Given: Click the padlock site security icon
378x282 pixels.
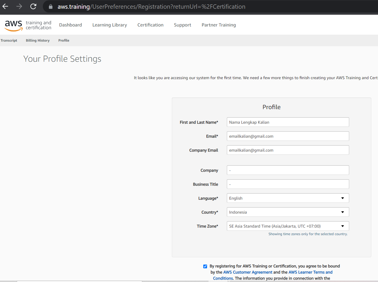Looking at the screenshot, I should [x=51, y=6].
